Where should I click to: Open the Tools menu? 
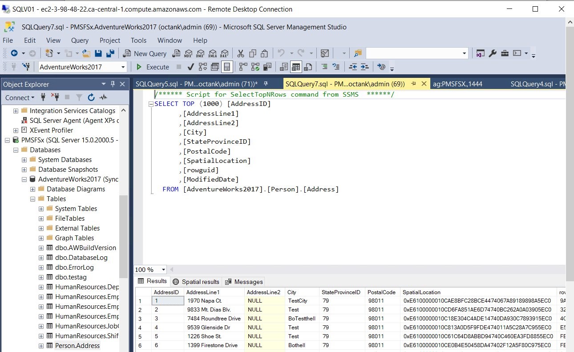coord(138,40)
